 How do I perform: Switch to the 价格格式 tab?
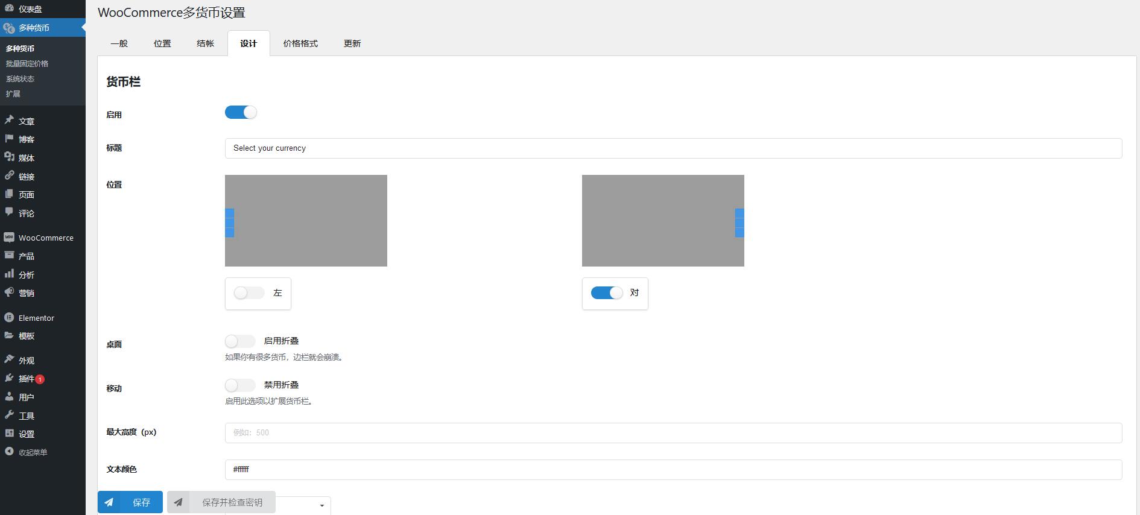tap(300, 43)
